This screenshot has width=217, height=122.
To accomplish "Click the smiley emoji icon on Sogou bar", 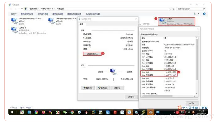I will click(190, 108).
